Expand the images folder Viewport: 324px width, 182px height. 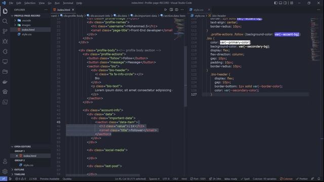tap(15, 25)
